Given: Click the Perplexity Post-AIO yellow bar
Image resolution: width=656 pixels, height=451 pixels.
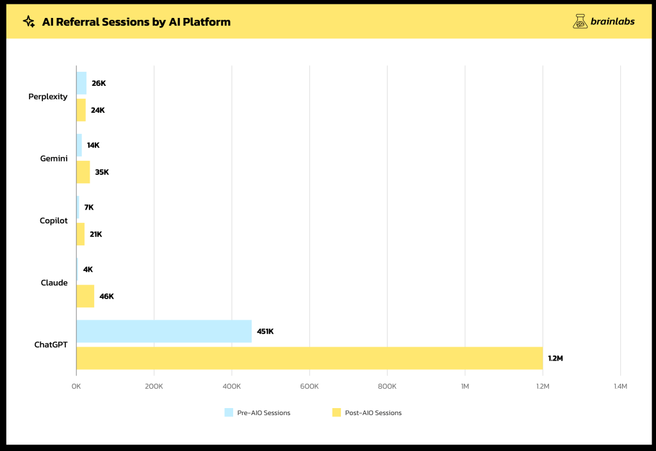Looking at the screenshot, I should point(81,110).
